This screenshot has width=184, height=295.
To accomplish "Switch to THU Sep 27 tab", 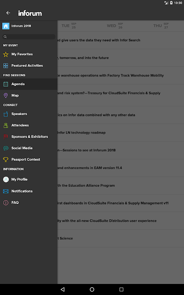I will point(161,26).
